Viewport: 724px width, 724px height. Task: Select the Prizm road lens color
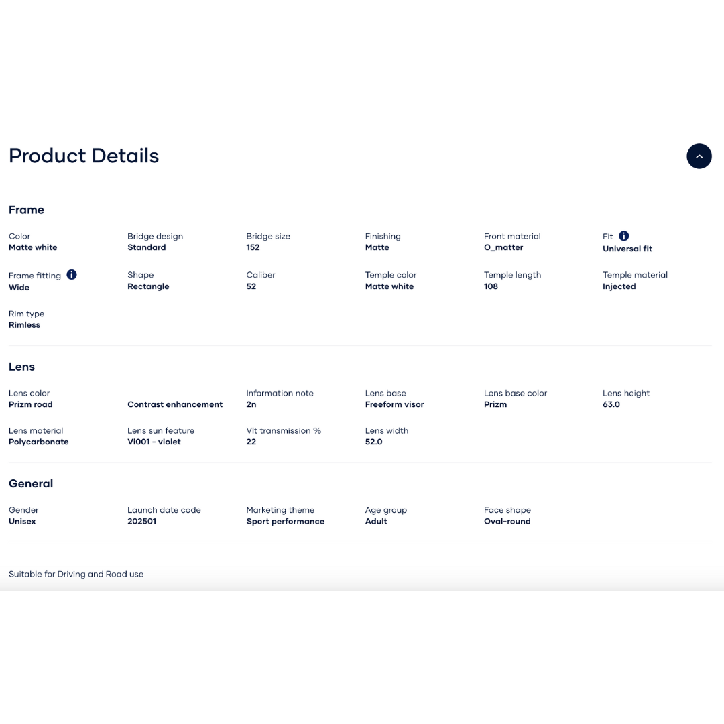coord(30,404)
